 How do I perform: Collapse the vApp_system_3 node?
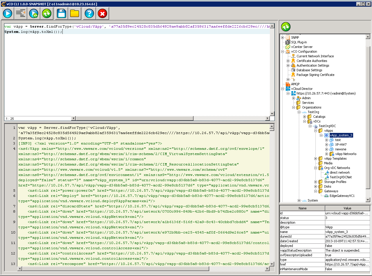[321, 135]
